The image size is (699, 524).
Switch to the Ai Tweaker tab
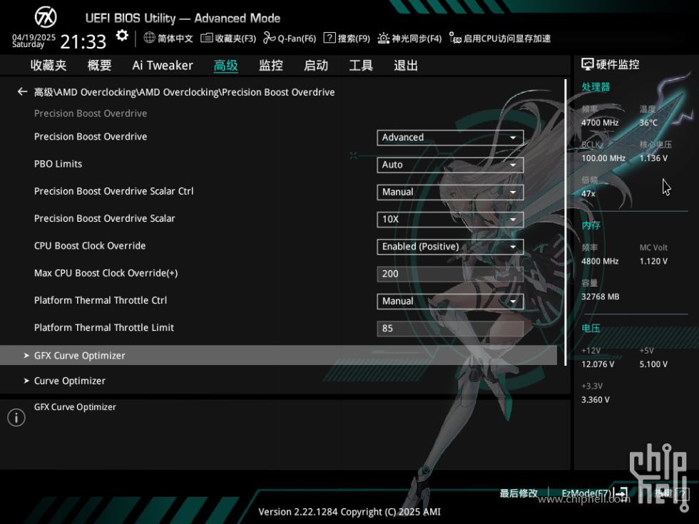pos(163,66)
